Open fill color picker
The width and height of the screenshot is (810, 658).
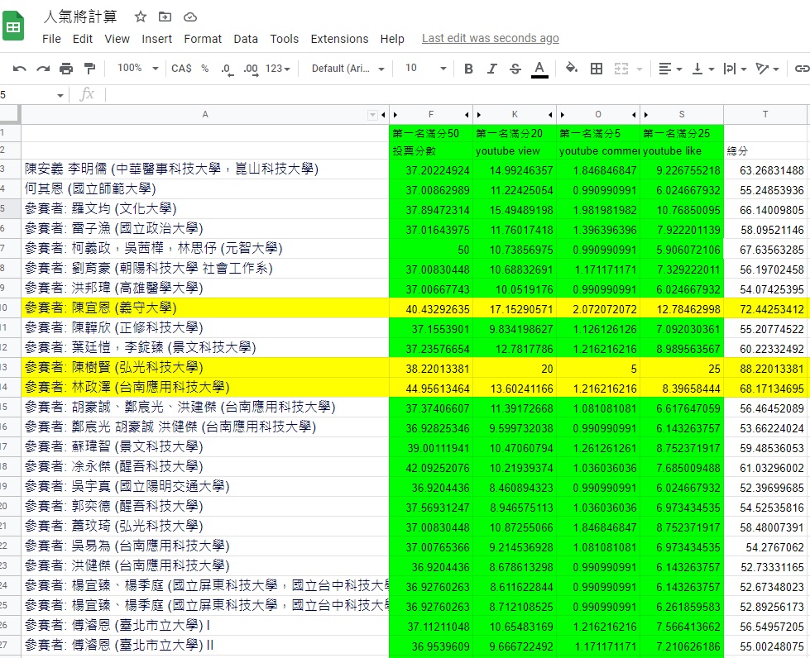pos(572,68)
